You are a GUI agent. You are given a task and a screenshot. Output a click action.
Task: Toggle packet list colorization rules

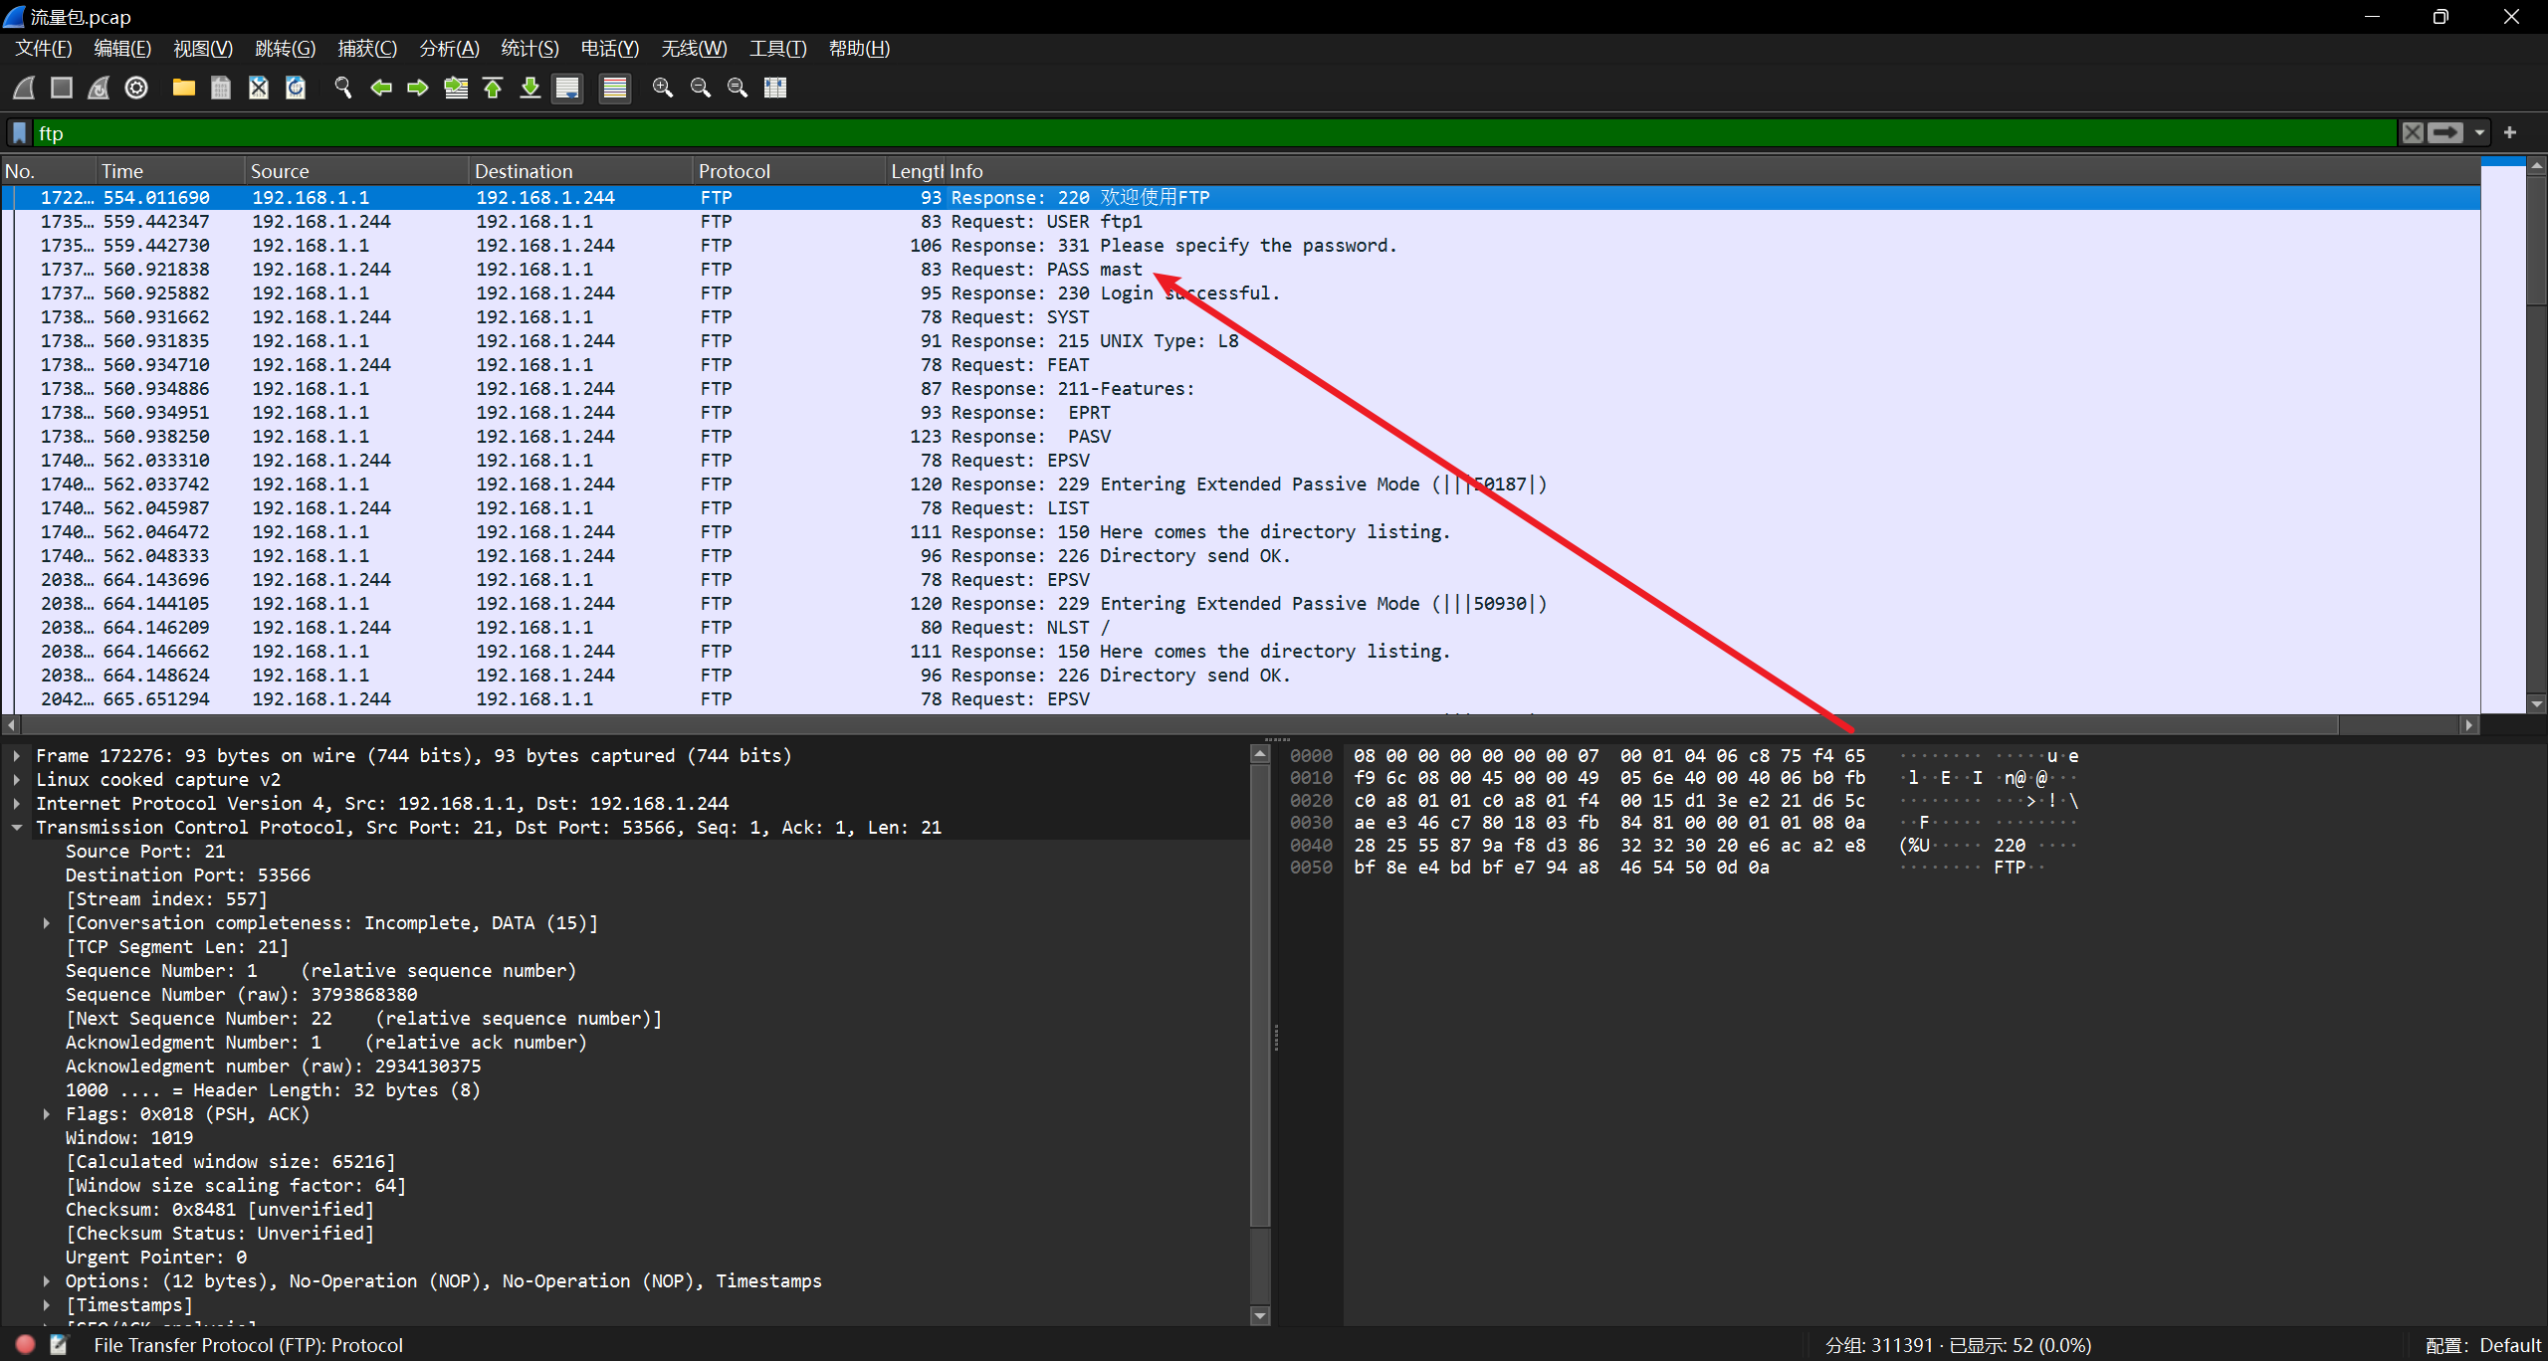coord(615,89)
